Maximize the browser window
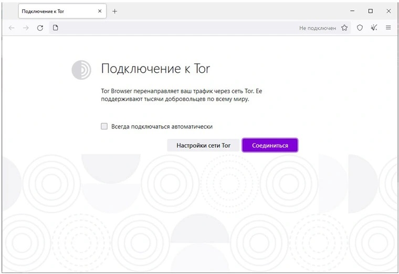Viewport: 399px width, 274px height. [x=371, y=11]
